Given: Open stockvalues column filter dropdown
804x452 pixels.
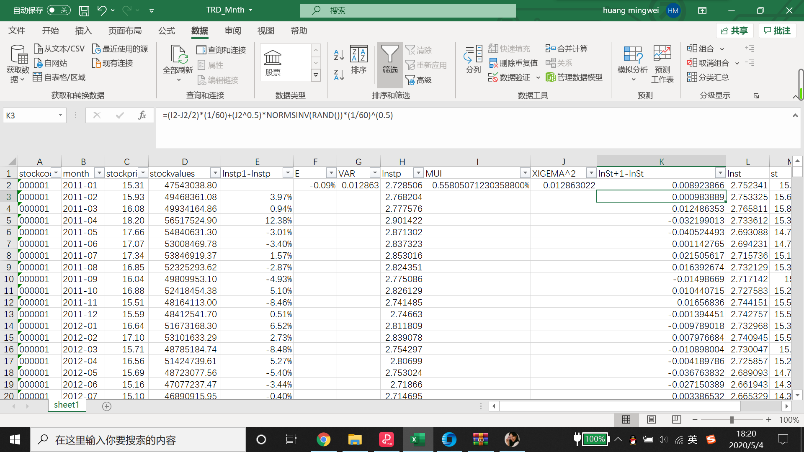Looking at the screenshot, I should pyautogui.click(x=215, y=173).
